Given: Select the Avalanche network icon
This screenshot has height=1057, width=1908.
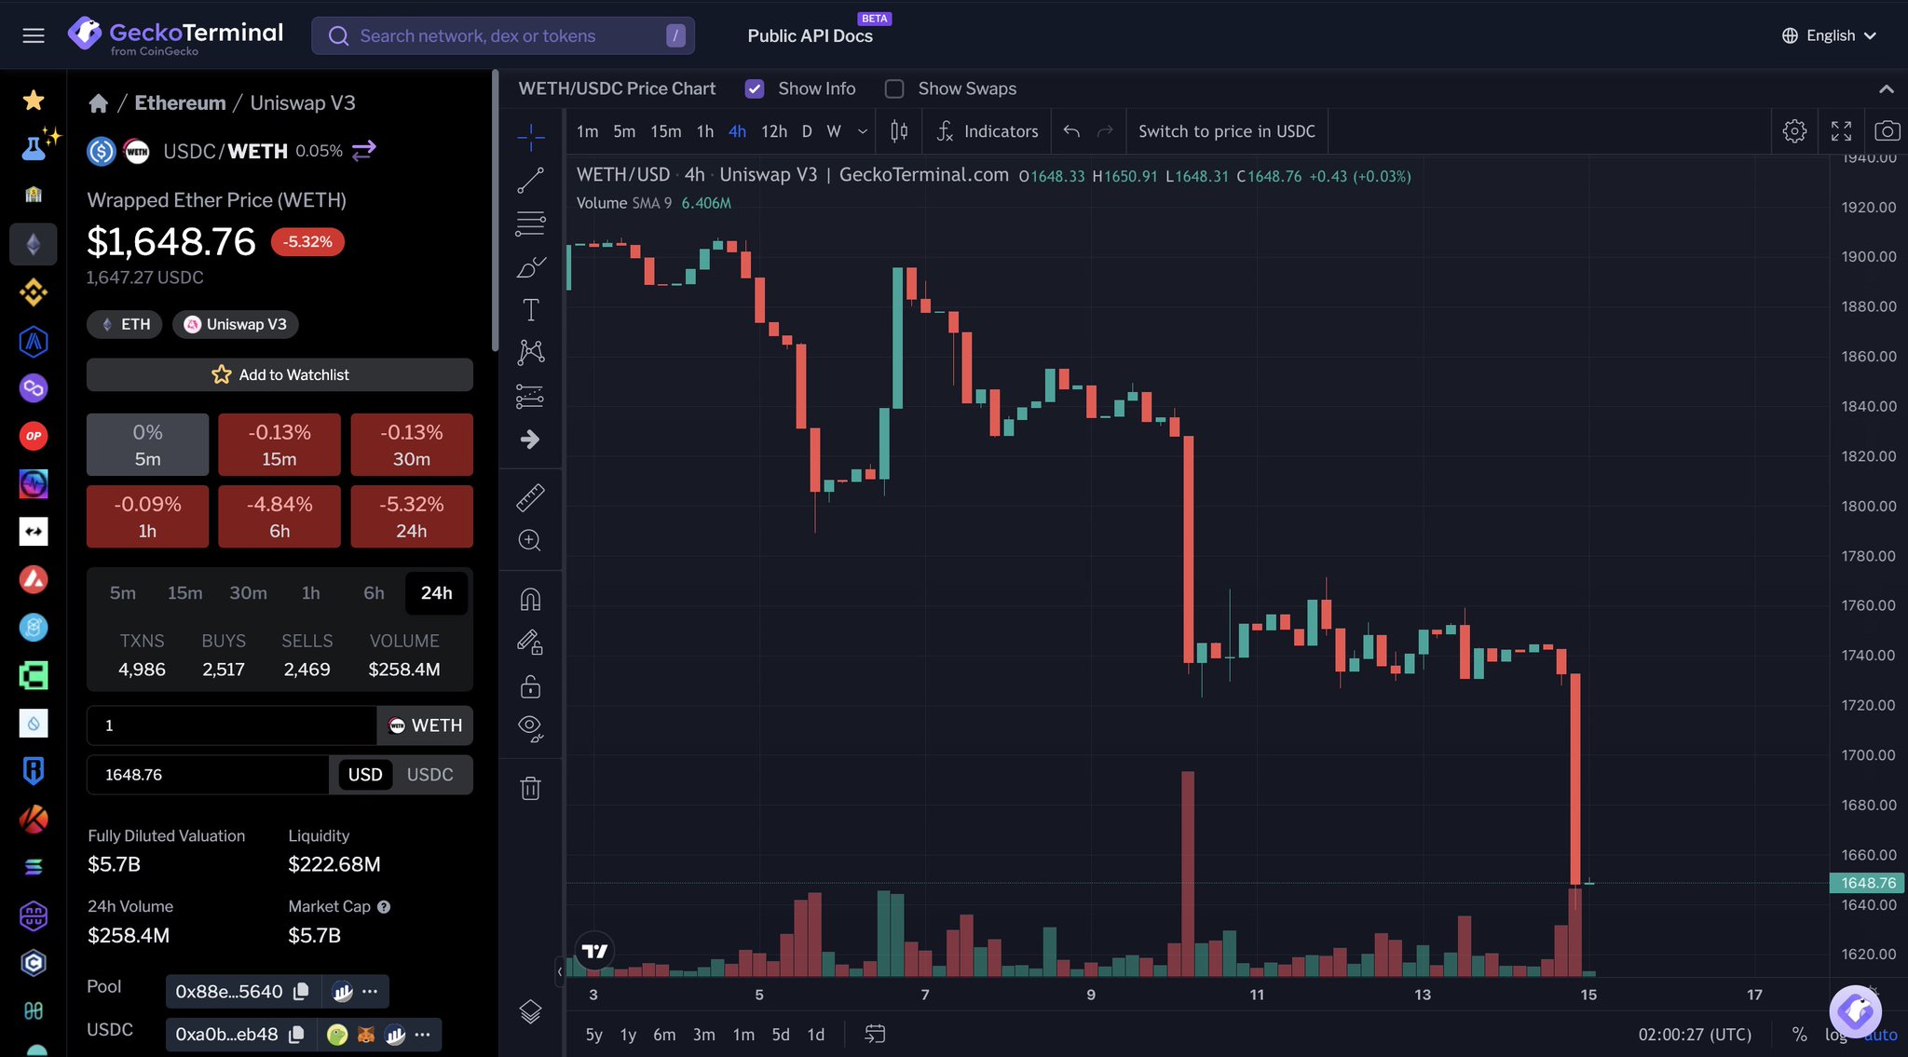Looking at the screenshot, I should coord(34,579).
